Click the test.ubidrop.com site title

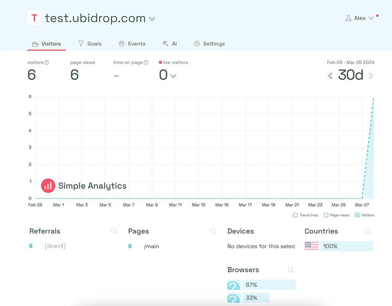click(95, 18)
